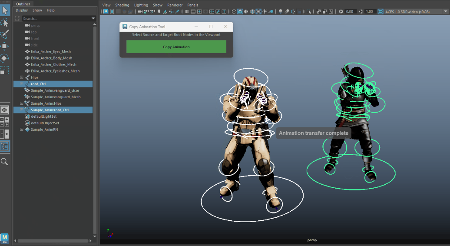
Task: Click the Outliner Search field
Action: [x=56, y=18]
